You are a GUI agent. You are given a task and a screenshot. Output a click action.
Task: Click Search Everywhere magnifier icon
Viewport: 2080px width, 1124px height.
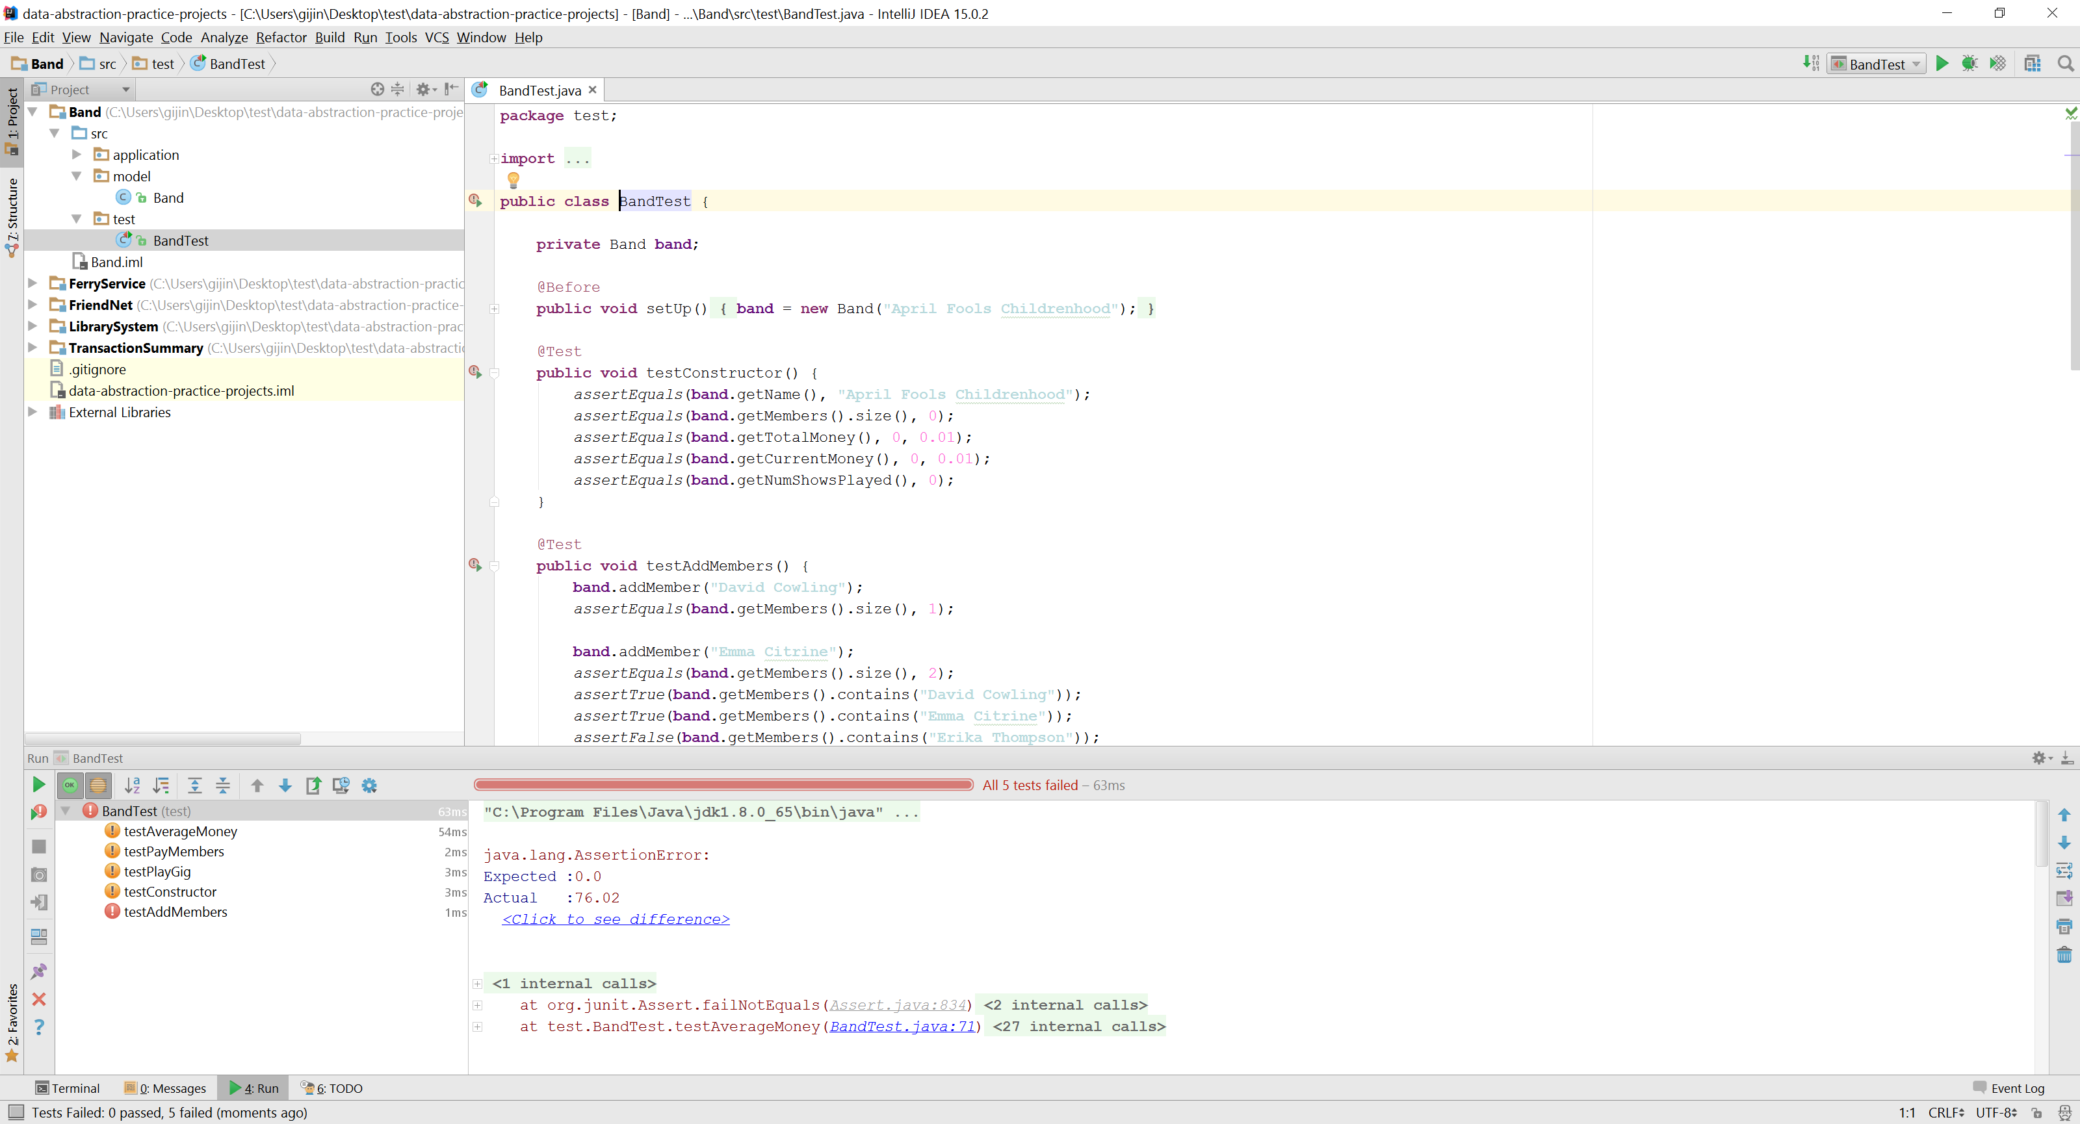(x=2066, y=64)
